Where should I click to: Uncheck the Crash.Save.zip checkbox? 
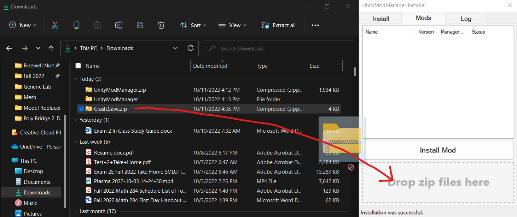click(81, 109)
